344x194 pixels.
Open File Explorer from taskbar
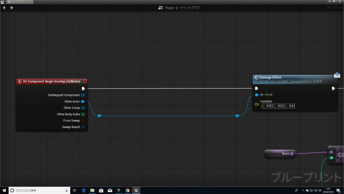coord(92,191)
